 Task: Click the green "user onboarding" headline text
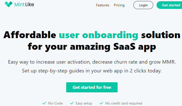point(98,35)
